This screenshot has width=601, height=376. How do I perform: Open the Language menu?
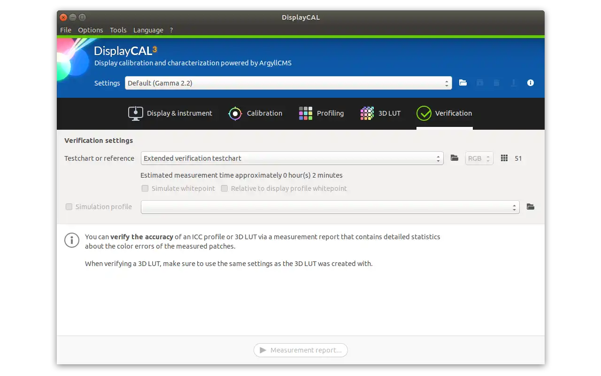click(148, 30)
